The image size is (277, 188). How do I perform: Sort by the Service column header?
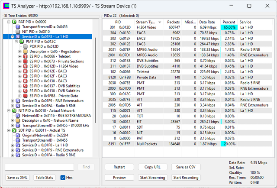(255, 22)
